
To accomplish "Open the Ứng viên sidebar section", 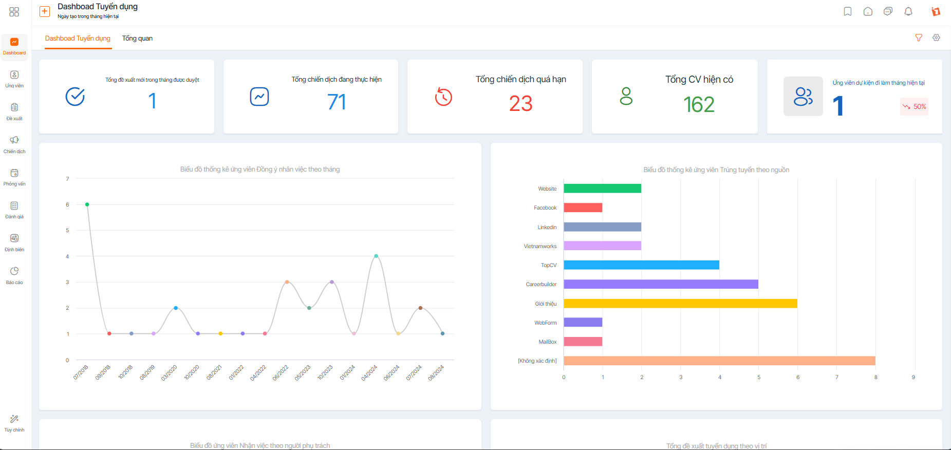I will point(14,79).
